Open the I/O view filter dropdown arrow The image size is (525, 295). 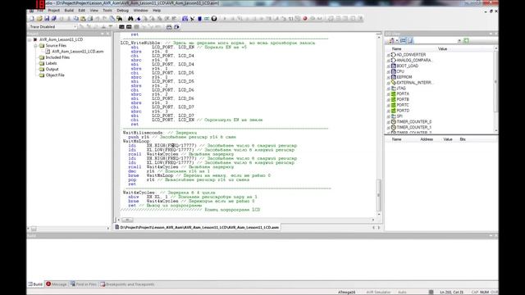point(459,41)
